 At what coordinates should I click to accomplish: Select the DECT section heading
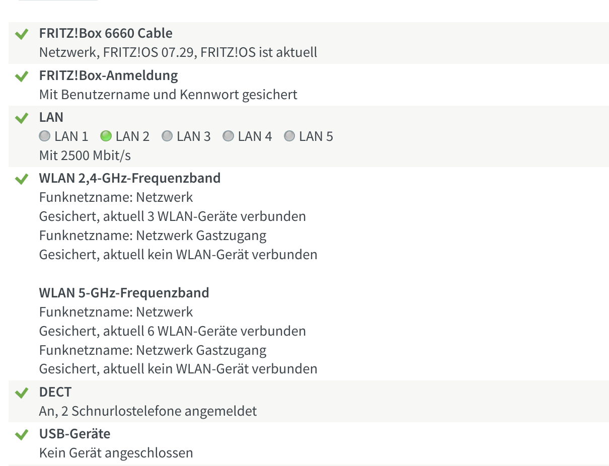tap(55, 392)
